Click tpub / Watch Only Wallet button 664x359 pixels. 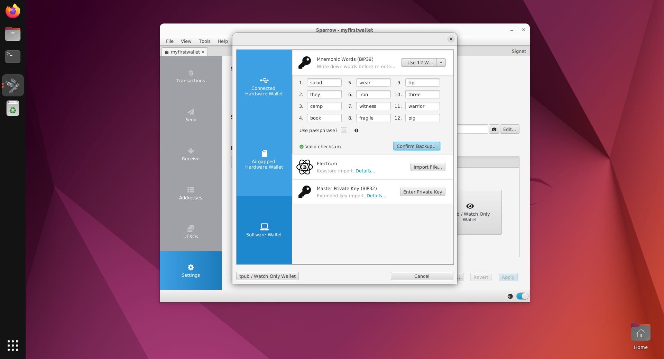pyautogui.click(x=267, y=276)
